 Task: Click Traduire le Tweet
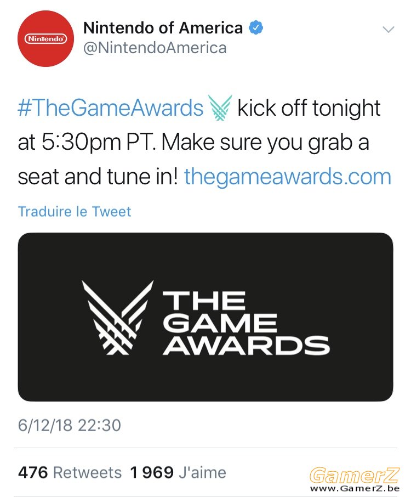click(75, 211)
